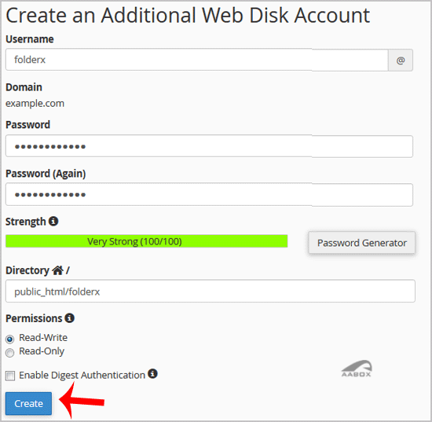Click the Permissions info icon
The width and height of the screenshot is (432, 422).
[x=69, y=317]
